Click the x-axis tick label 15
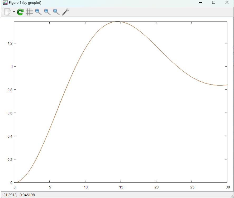Viewport: 234px width, 198px height. tap(121, 187)
